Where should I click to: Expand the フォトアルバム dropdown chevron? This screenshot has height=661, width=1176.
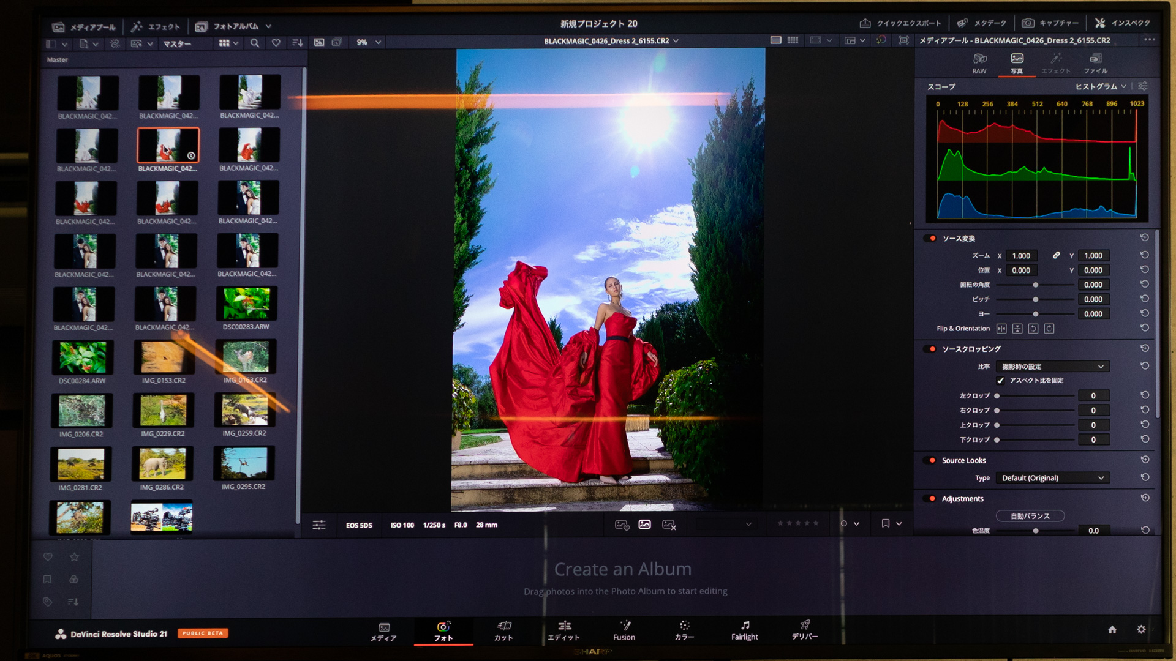(x=268, y=26)
